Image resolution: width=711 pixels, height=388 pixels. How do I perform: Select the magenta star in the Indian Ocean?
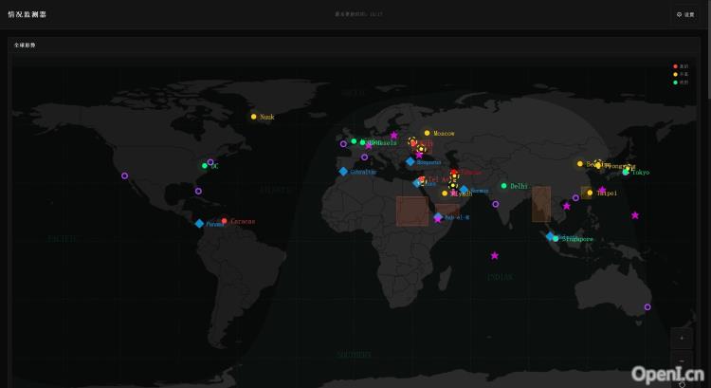coord(495,256)
